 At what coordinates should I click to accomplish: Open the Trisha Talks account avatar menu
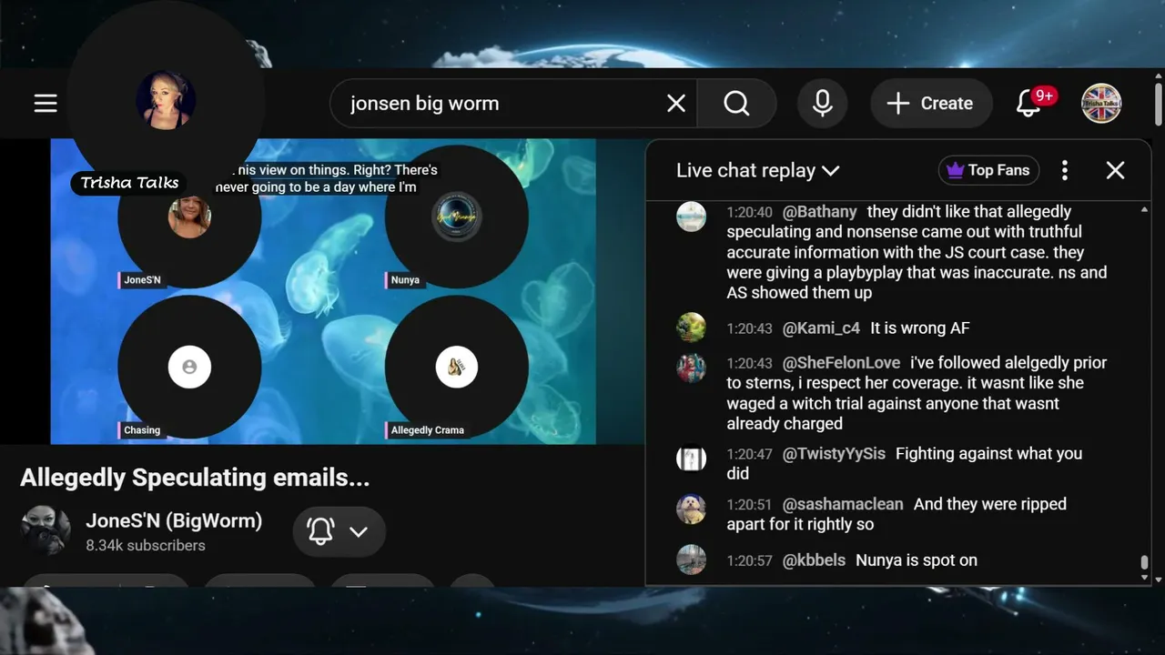point(1101,104)
